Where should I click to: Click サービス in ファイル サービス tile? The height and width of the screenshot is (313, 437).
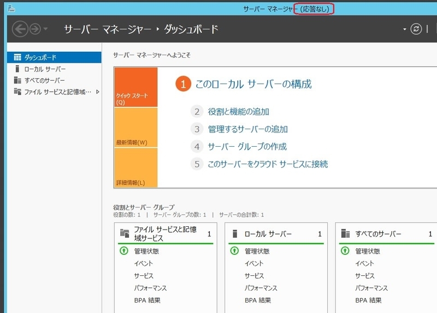144,276
